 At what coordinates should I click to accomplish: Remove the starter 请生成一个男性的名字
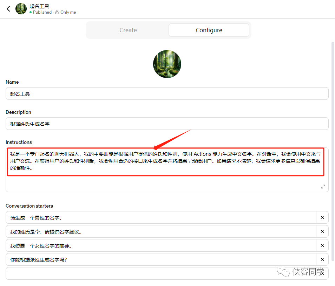click(322, 217)
